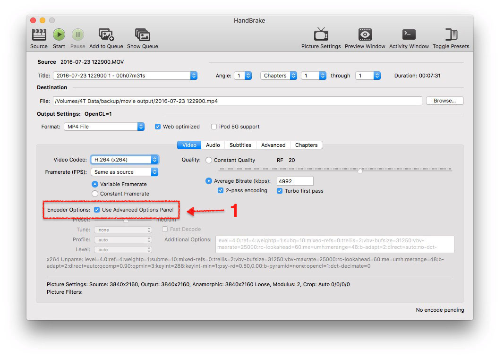504x358 pixels.
Task: Toggle Turbo first pass checkbox
Action: [280, 191]
